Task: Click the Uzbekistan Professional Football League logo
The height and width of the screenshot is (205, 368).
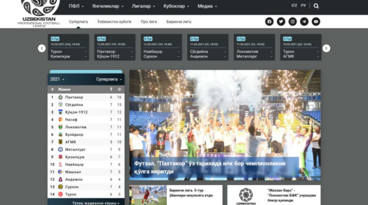Action: tap(39, 13)
